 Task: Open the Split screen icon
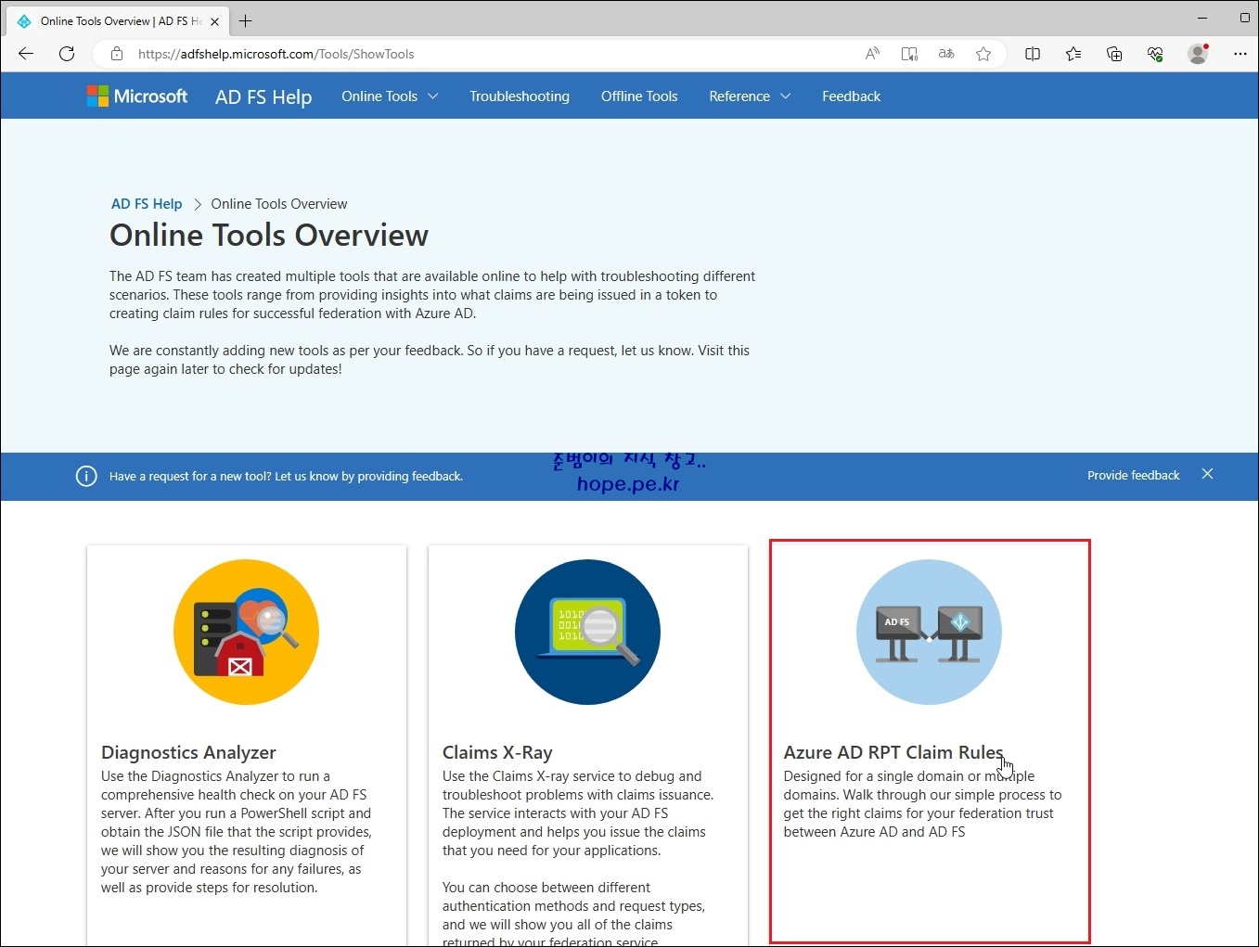pyautogui.click(x=1033, y=54)
